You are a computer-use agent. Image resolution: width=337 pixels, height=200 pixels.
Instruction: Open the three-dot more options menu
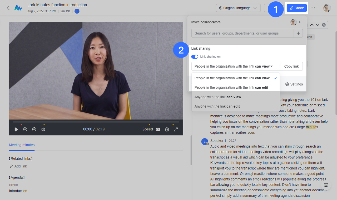coord(313,8)
